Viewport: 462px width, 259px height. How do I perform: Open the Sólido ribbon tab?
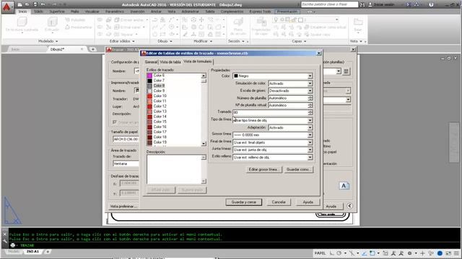(38, 12)
